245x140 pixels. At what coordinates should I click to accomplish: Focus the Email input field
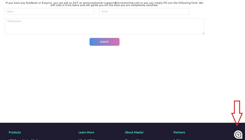coord(144,11)
